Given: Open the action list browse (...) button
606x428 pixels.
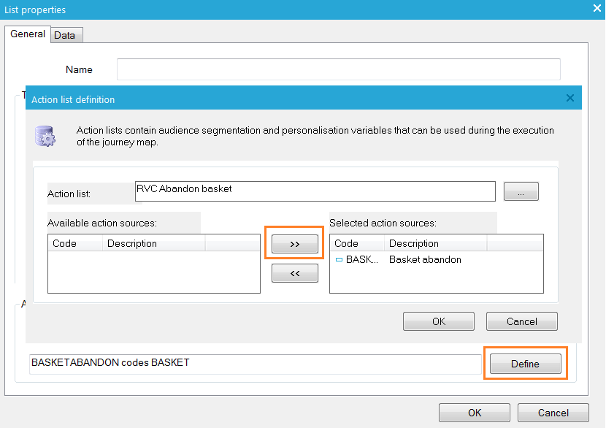Looking at the screenshot, I should pos(521,193).
